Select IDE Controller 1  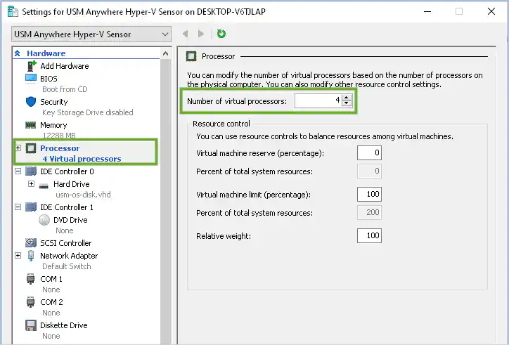click(67, 207)
